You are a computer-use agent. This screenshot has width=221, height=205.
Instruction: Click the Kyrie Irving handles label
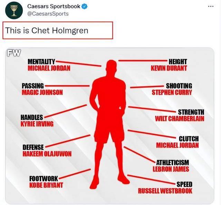coord(37,120)
